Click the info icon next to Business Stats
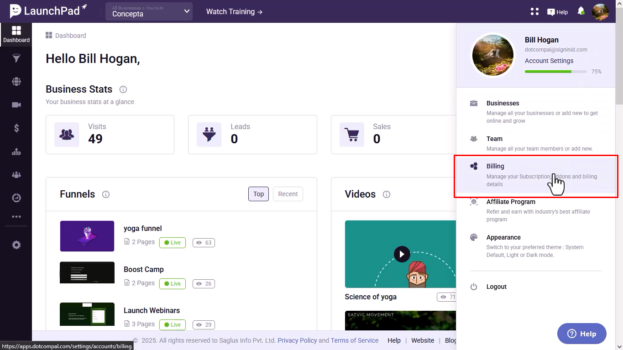The image size is (623, 350). (x=123, y=89)
